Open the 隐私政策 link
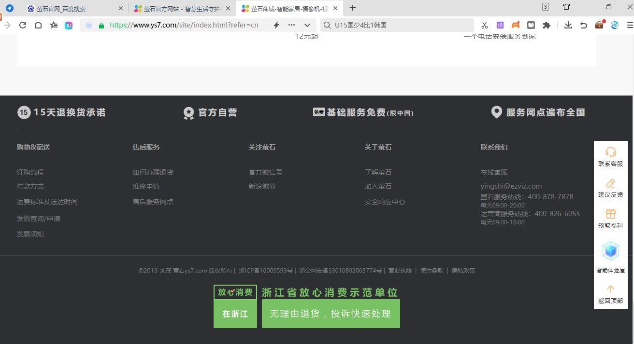The width and height of the screenshot is (634, 344). (x=463, y=271)
